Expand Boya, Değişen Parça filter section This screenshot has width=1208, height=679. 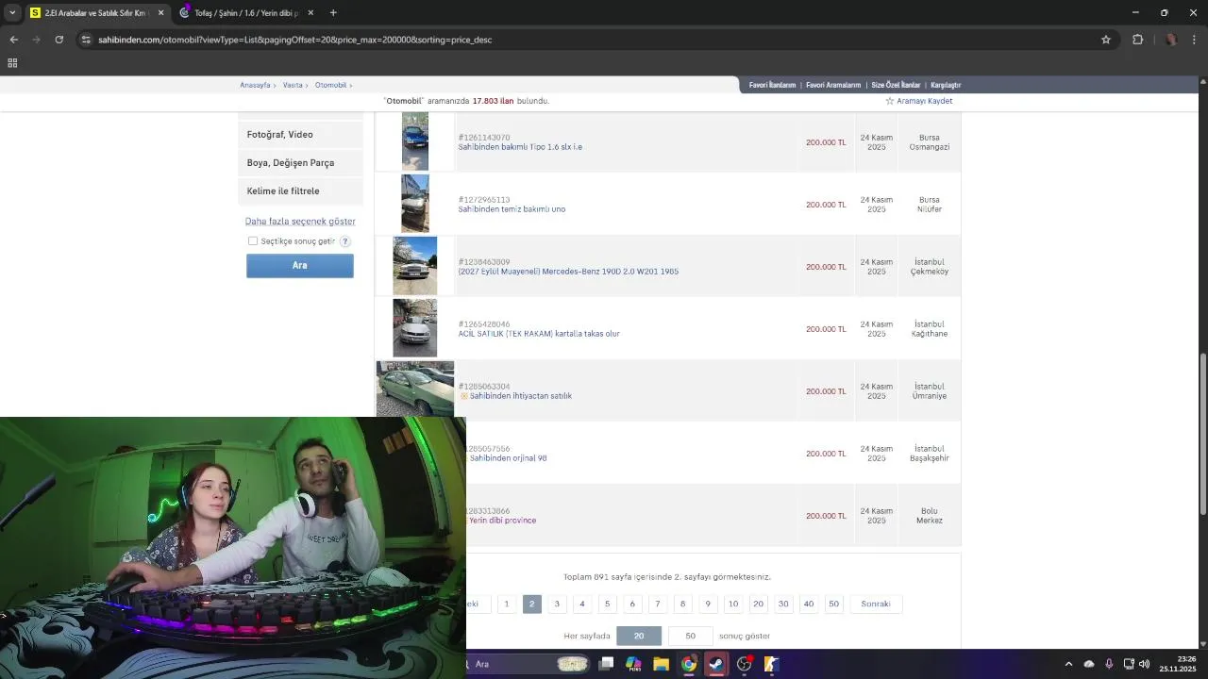pos(300,163)
